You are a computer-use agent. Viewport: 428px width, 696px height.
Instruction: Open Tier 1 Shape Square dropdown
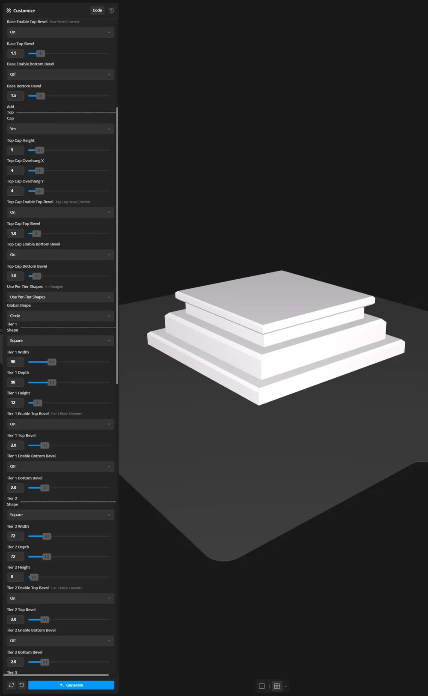click(x=60, y=341)
